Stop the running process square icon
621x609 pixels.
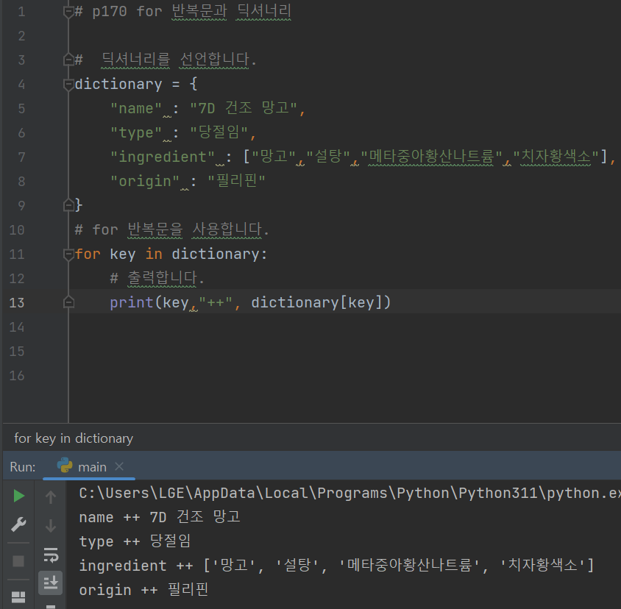pos(18,561)
